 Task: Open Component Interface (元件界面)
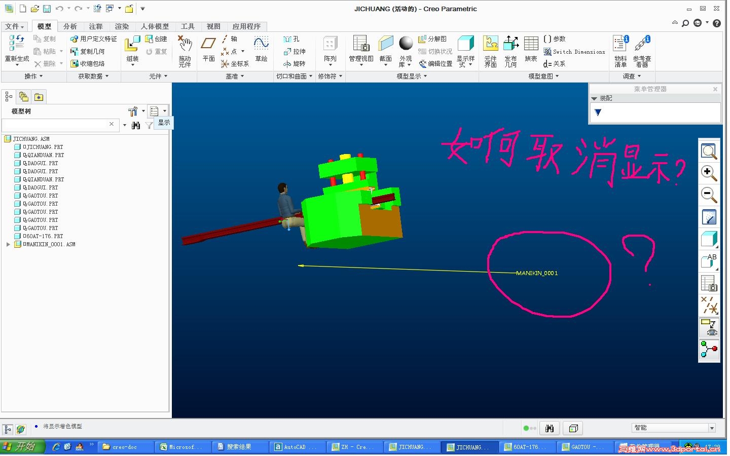tap(490, 51)
